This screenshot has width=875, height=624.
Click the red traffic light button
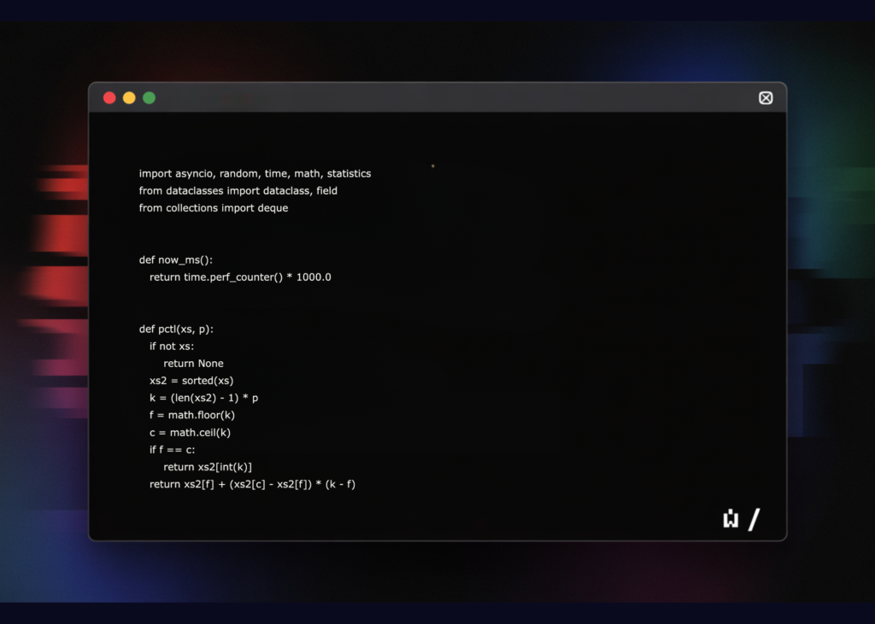[x=109, y=97]
